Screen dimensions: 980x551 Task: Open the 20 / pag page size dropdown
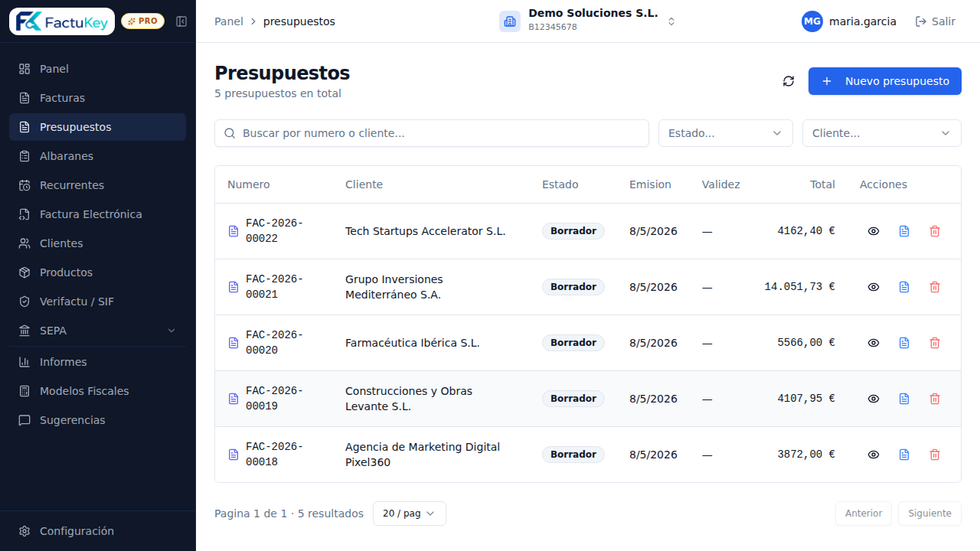pos(409,514)
